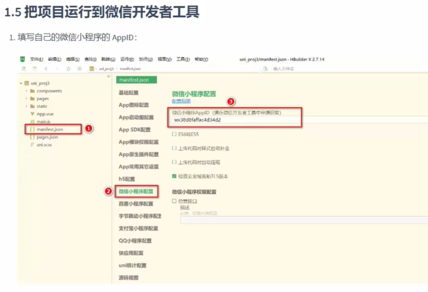Open pages.json in the project tree

click(48, 137)
